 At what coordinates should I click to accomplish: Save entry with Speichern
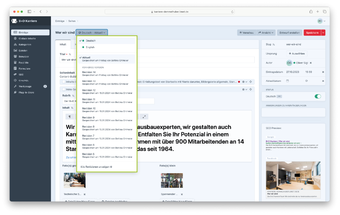pos(312,33)
